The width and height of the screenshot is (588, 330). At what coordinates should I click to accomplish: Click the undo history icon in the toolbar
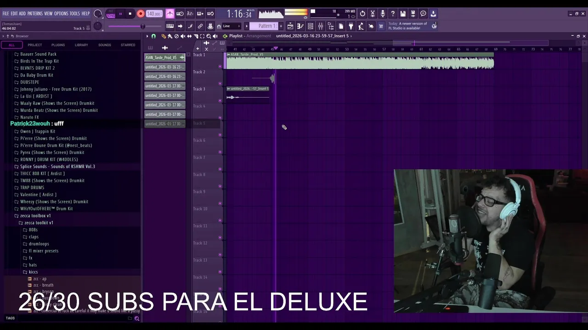pyautogui.click(x=362, y=14)
